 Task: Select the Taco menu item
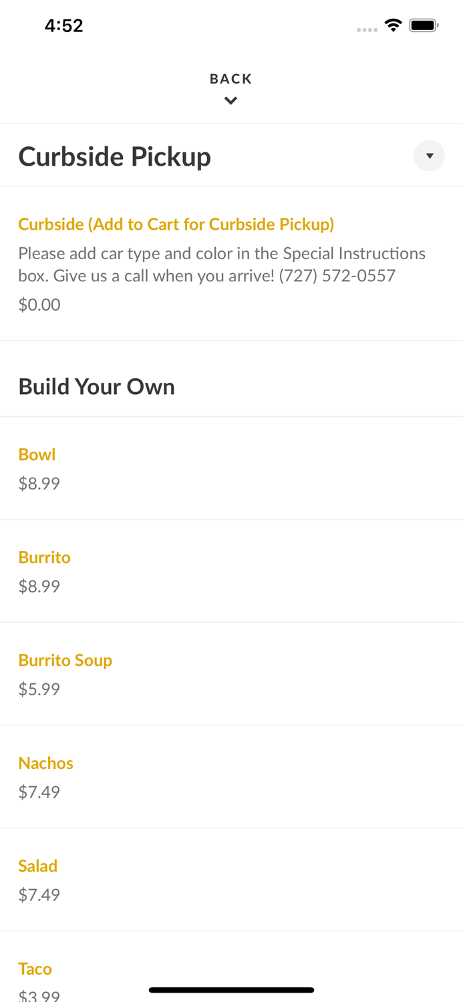[x=35, y=969]
